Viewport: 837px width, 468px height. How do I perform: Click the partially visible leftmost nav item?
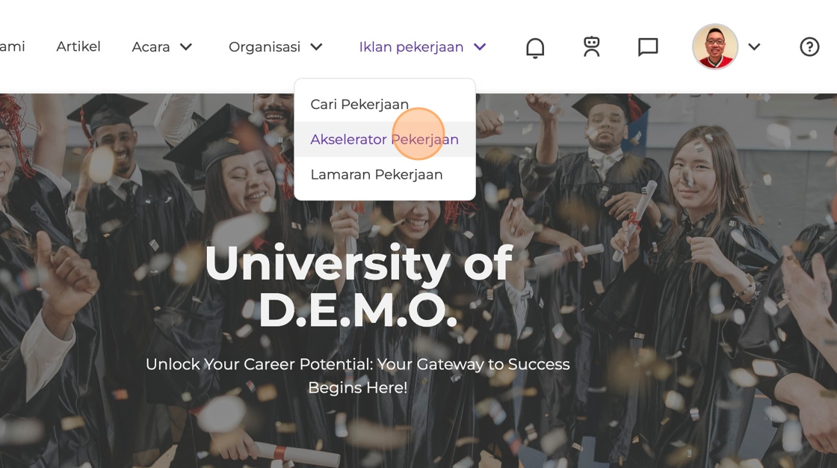click(12, 46)
